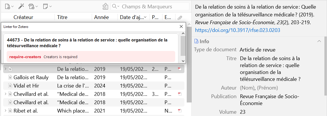Collapse the Info section chevron
Screen dimensions: 327x116
pyautogui.click(x=319, y=41)
